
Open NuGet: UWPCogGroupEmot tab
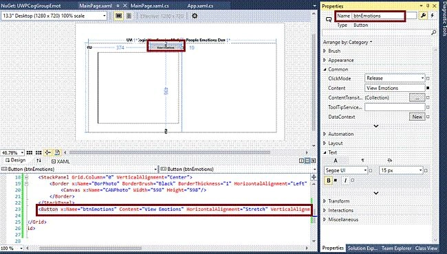coord(30,5)
